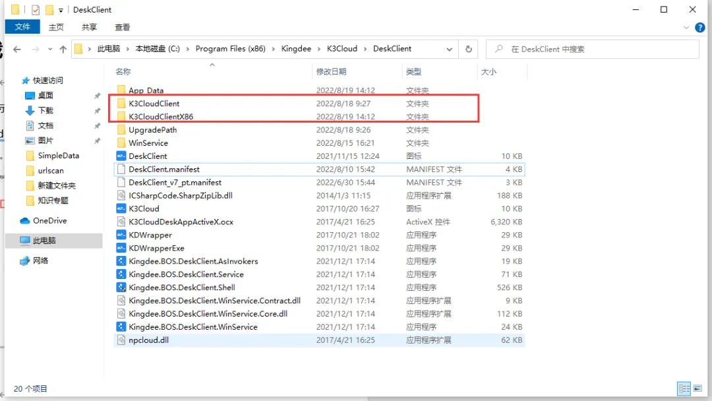Screen dimensions: 712x401
Task: Open 桌面 in the navigation pane
Action: (45, 96)
